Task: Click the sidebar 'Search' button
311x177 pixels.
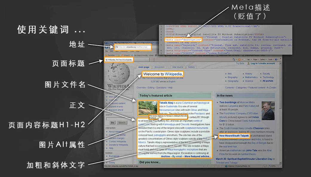Action: [x=122, y=123]
